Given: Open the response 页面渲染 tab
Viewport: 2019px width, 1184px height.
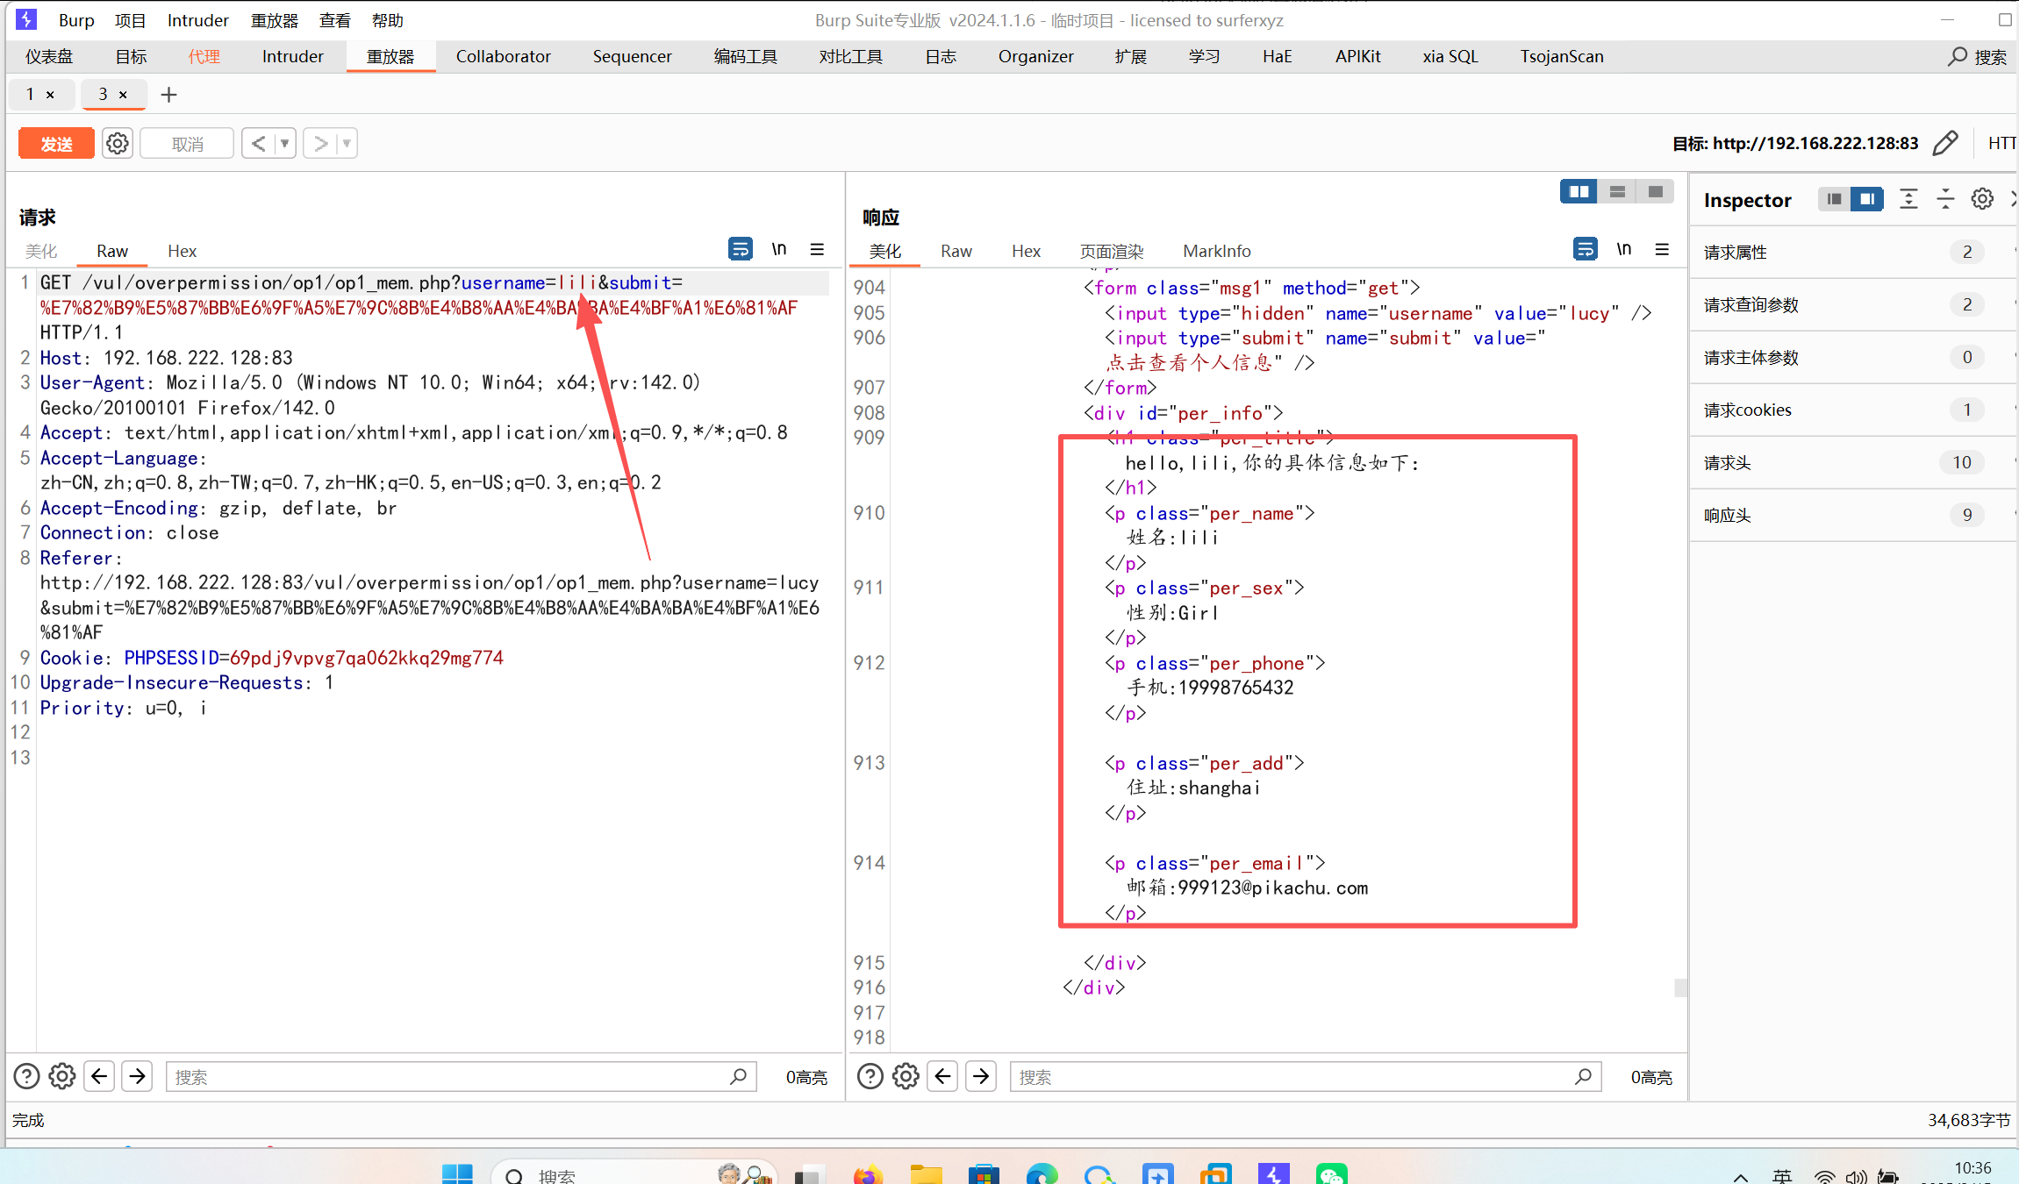Looking at the screenshot, I should 1111,251.
